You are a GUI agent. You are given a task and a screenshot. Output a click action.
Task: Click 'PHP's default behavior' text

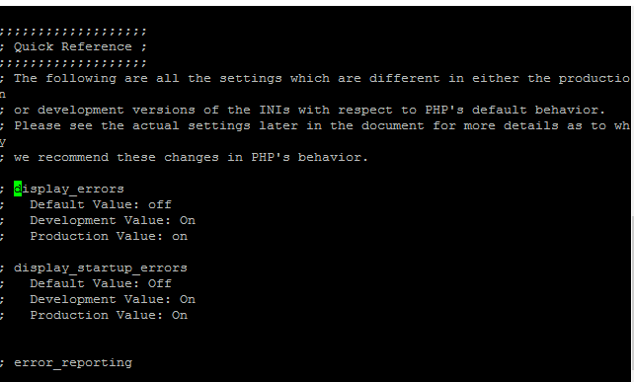tap(513, 110)
